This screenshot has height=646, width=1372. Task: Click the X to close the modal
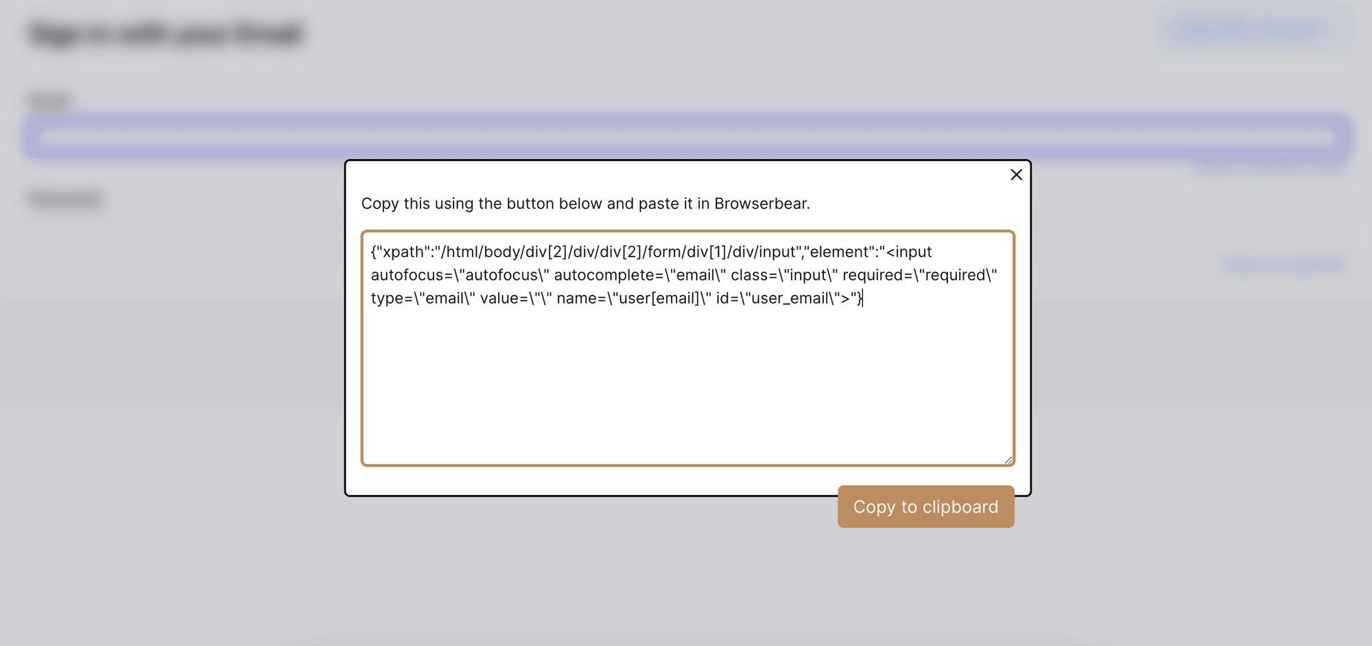point(1016,175)
